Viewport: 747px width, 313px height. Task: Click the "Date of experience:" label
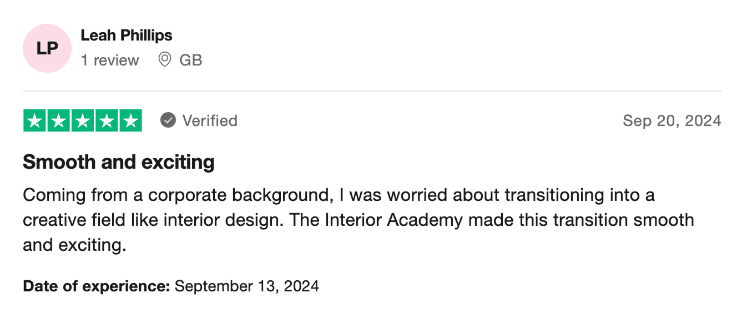(97, 286)
